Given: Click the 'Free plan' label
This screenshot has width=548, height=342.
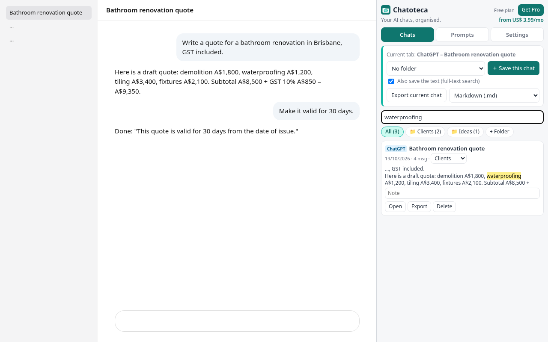Looking at the screenshot, I should tap(504, 10).
